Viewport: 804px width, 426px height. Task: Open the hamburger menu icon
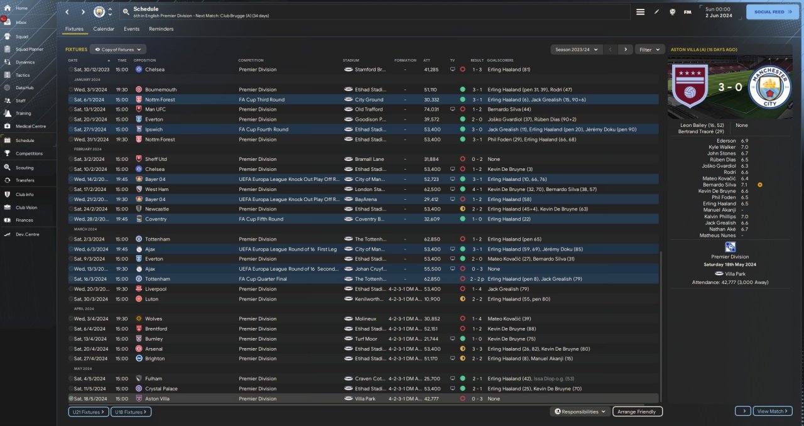point(640,12)
